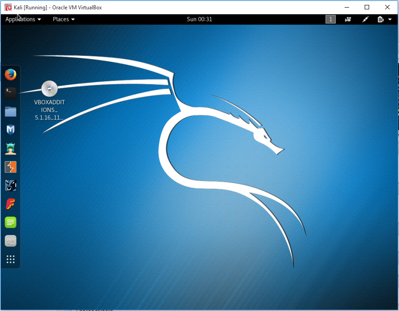
Task: Open the Tweak Tool dock icon
Action: click(10, 241)
